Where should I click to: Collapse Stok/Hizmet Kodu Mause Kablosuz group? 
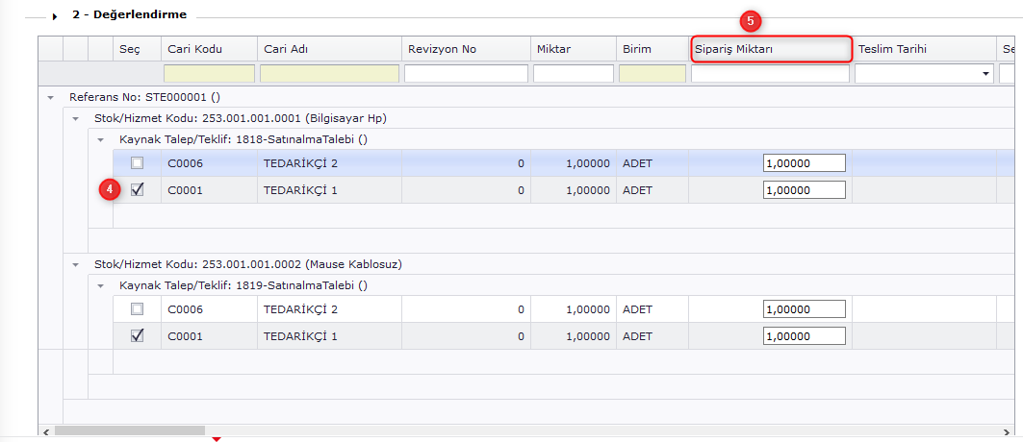(76, 264)
